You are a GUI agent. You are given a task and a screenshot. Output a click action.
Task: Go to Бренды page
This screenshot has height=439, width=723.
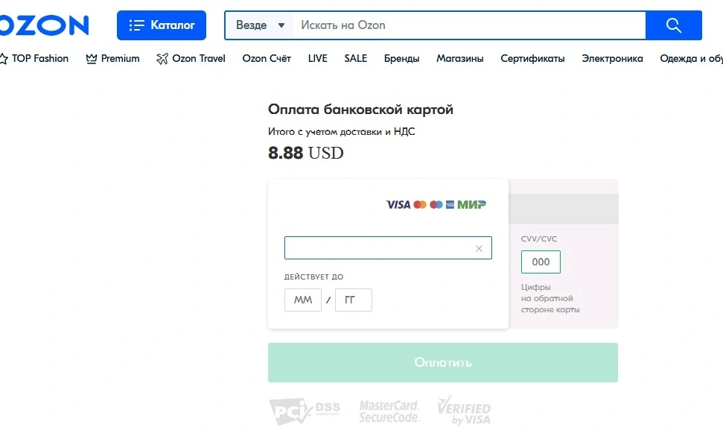401,58
